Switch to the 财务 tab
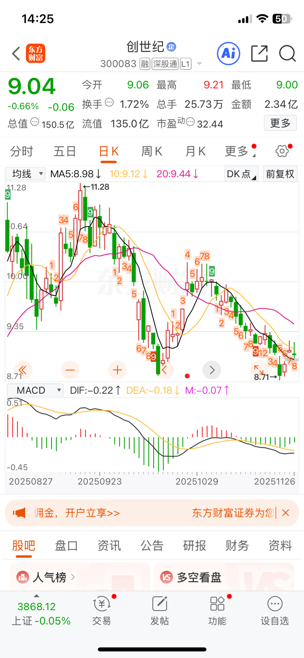Viewport: 304px width, 658px height. 237,545
